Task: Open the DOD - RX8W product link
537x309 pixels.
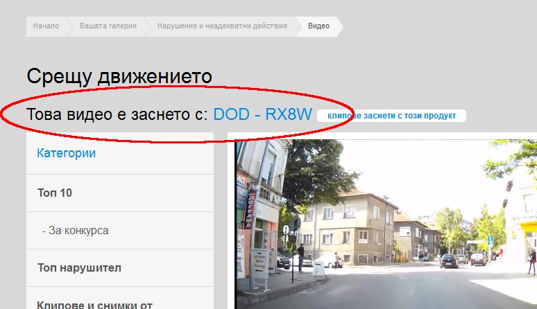Action: pyautogui.click(x=262, y=114)
